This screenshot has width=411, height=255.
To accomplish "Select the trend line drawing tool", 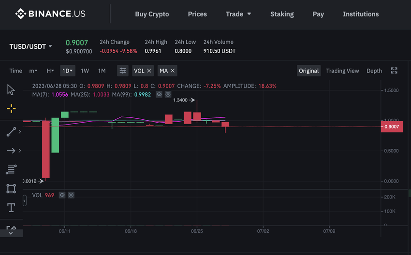I will click(x=11, y=131).
